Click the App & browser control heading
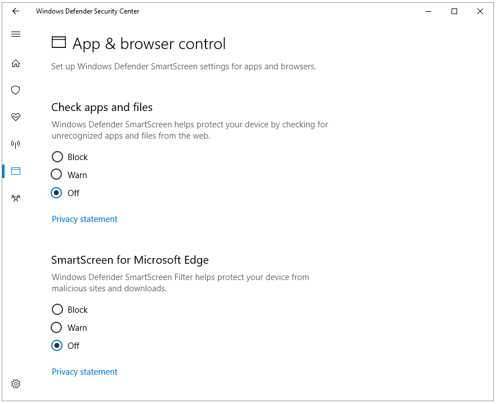Screen dimensions: 496x404 149,44
